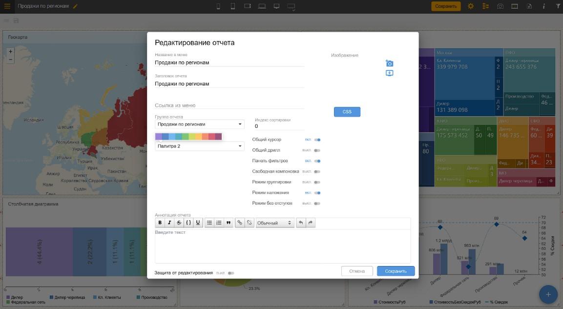Insert a link with the chain icon
The height and width of the screenshot is (309, 563).
pos(240,223)
